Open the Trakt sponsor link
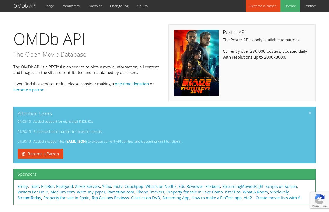Screen dimensions: 329x212 point(34,186)
